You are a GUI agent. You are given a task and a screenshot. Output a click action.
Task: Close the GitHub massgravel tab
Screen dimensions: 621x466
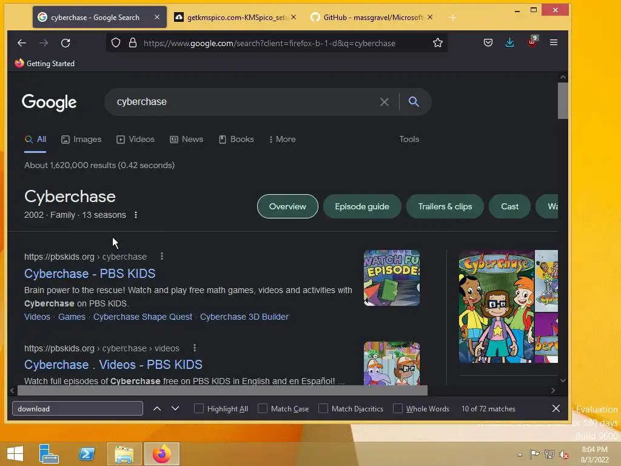430,17
